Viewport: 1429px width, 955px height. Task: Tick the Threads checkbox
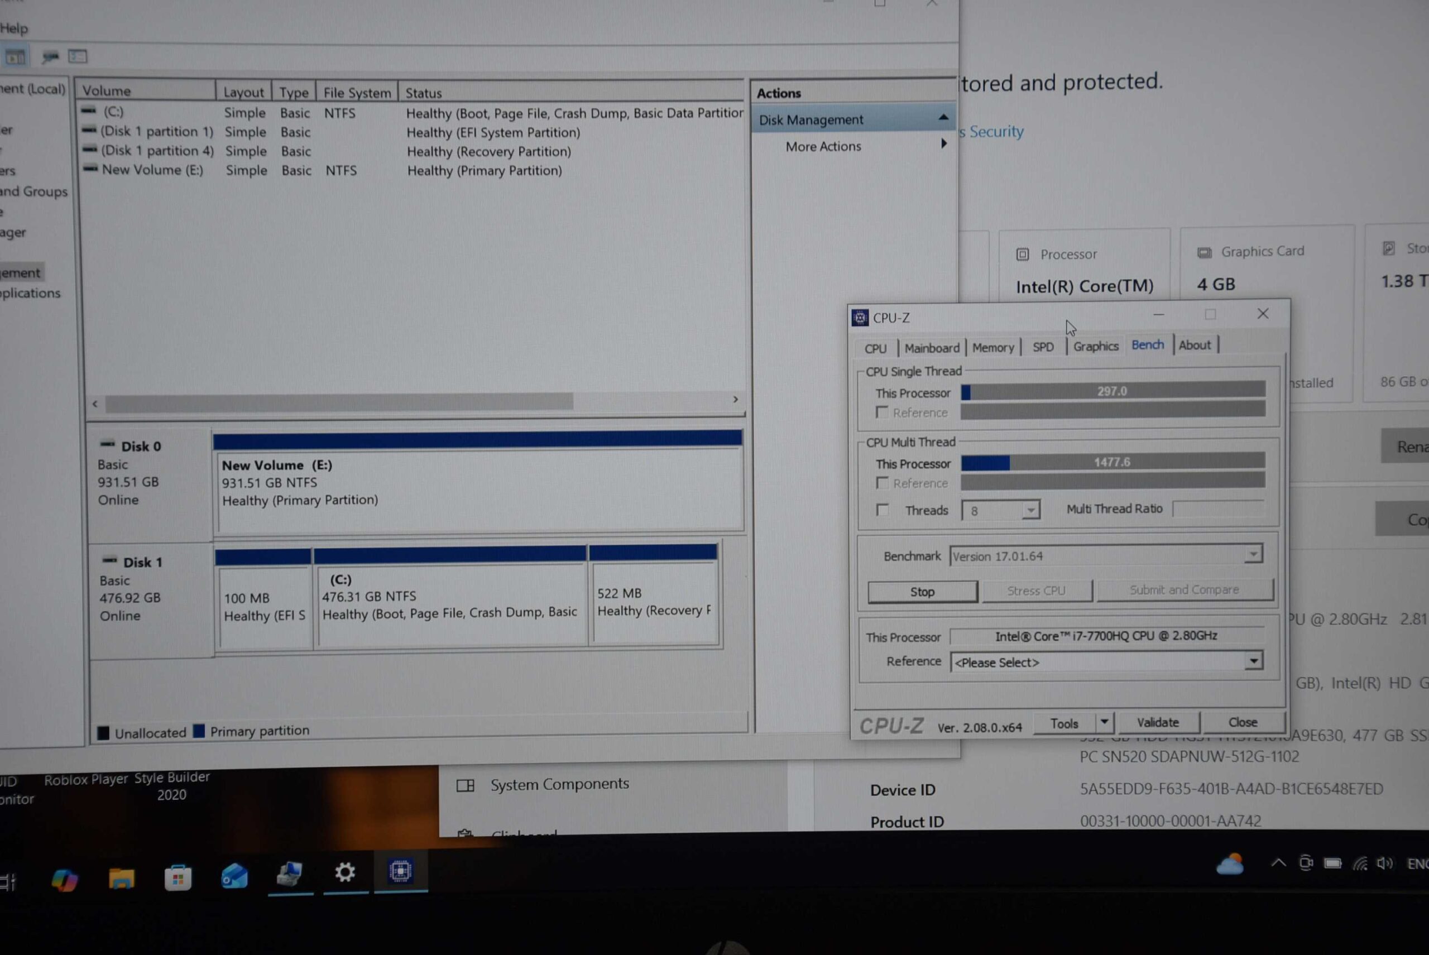pyautogui.click(x=882, y=510)
